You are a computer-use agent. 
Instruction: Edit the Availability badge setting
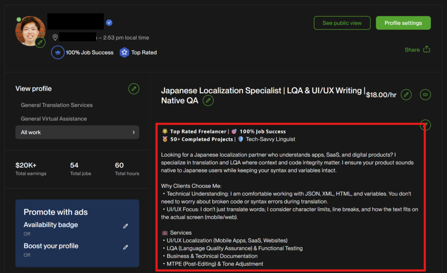[x=126, y=226]
